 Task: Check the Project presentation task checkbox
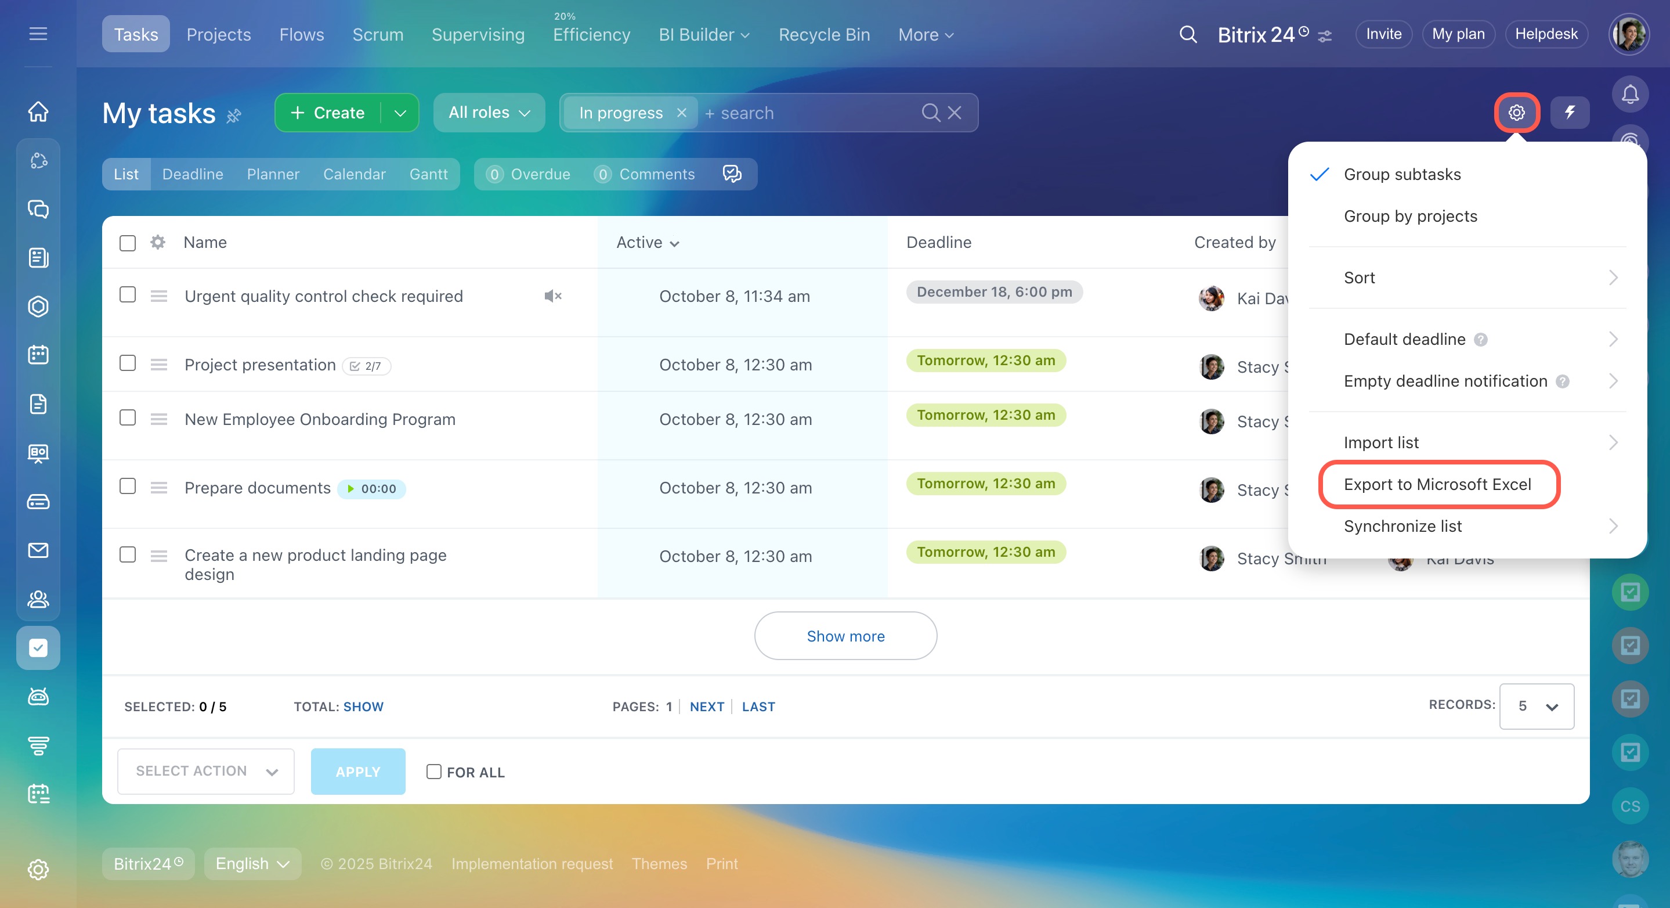click(x=128, y=363)
